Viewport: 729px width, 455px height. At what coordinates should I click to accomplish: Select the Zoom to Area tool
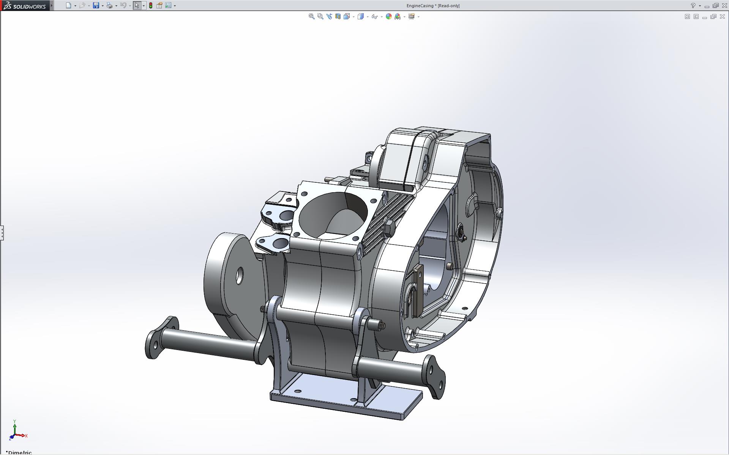(320, 16)
